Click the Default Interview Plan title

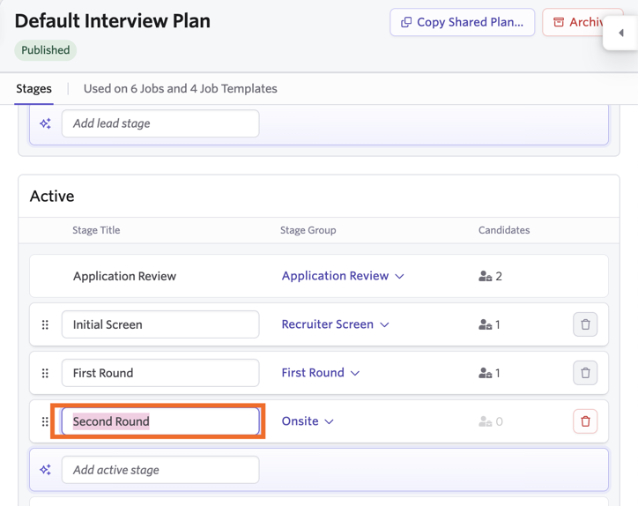click(x=113, y=21)
